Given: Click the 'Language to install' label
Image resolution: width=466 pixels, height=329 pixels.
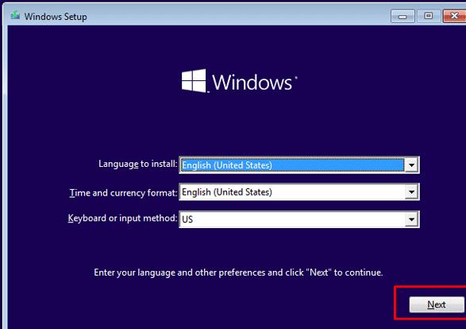Looking at the screenshot, I should pos(137,164).
